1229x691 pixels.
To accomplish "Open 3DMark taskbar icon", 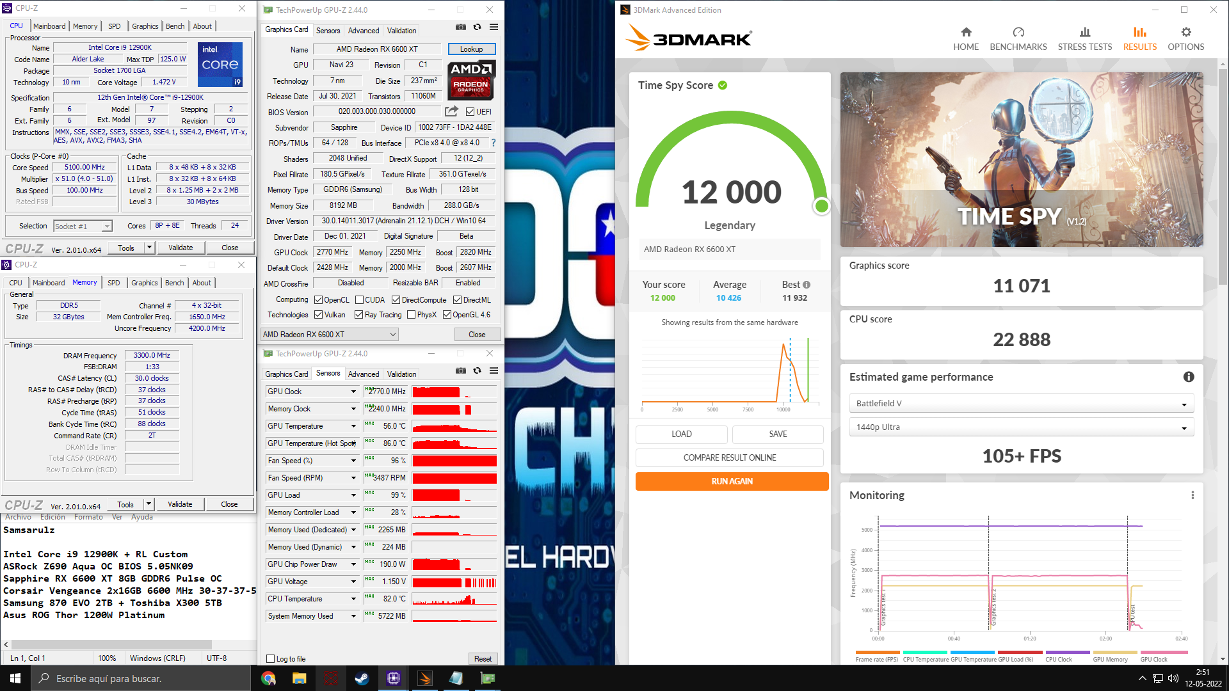I will click(x=424, y=678).
